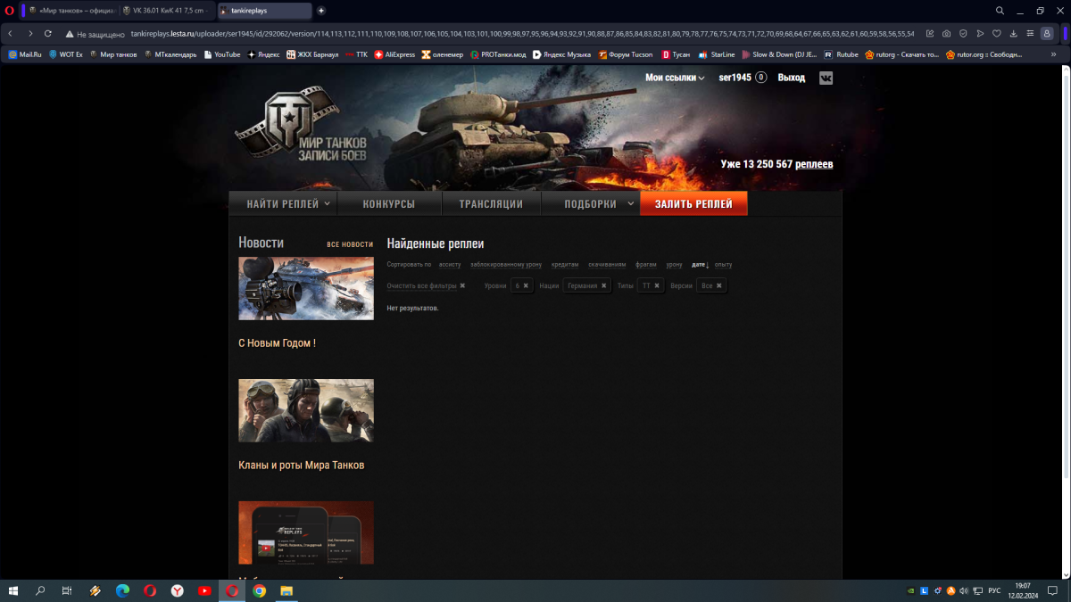The height and width of the screenshot is (602, 1071).
Task: Click the browser address bar URL
Action: pyautogui.click(x=522, y=33)
